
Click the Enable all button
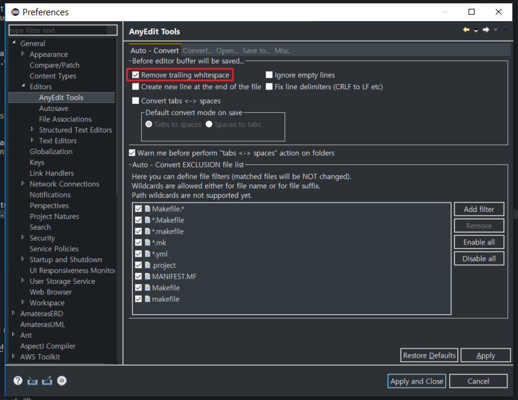pyautogui.click(x=479, y=242)
